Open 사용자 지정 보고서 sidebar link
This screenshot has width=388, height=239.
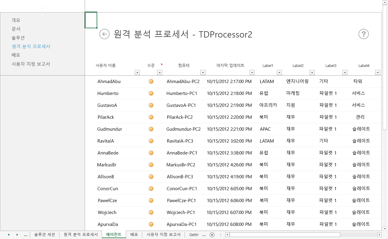tap(31, 64)
